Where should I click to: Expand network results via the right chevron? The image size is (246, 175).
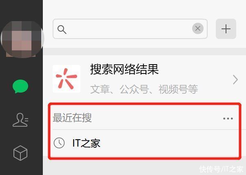point(235,80)
